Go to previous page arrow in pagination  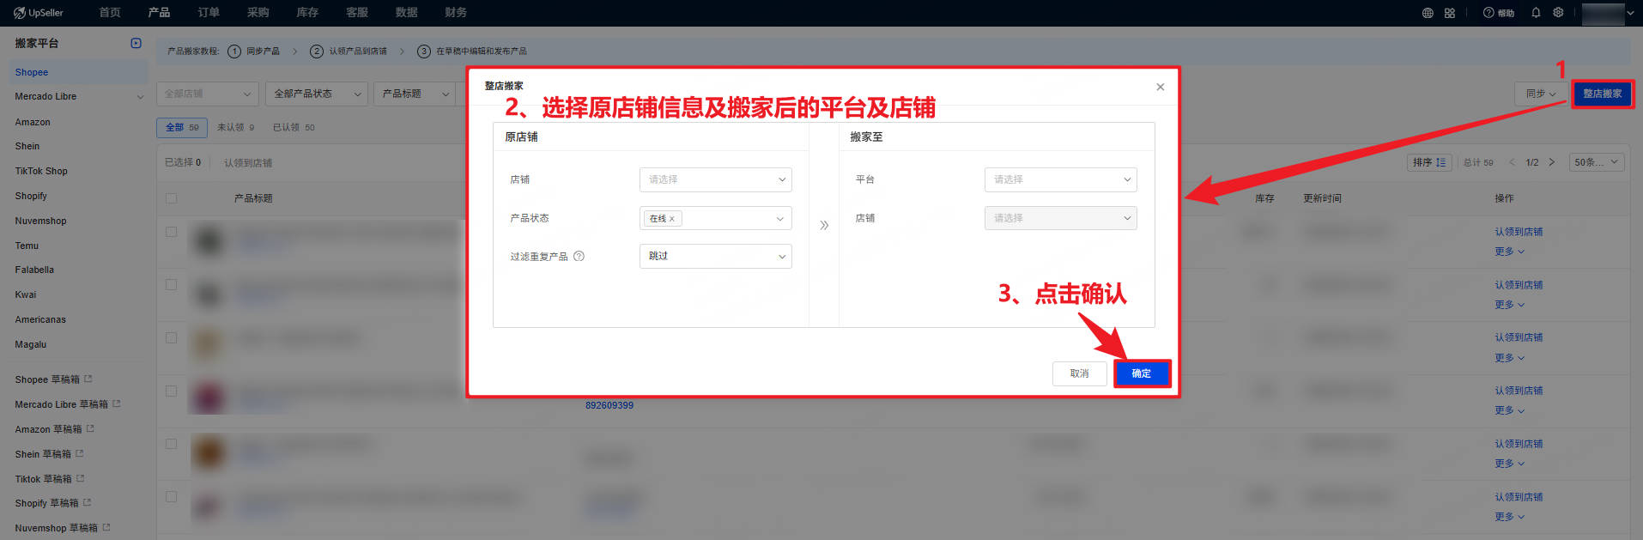(x=1513, y=162)
